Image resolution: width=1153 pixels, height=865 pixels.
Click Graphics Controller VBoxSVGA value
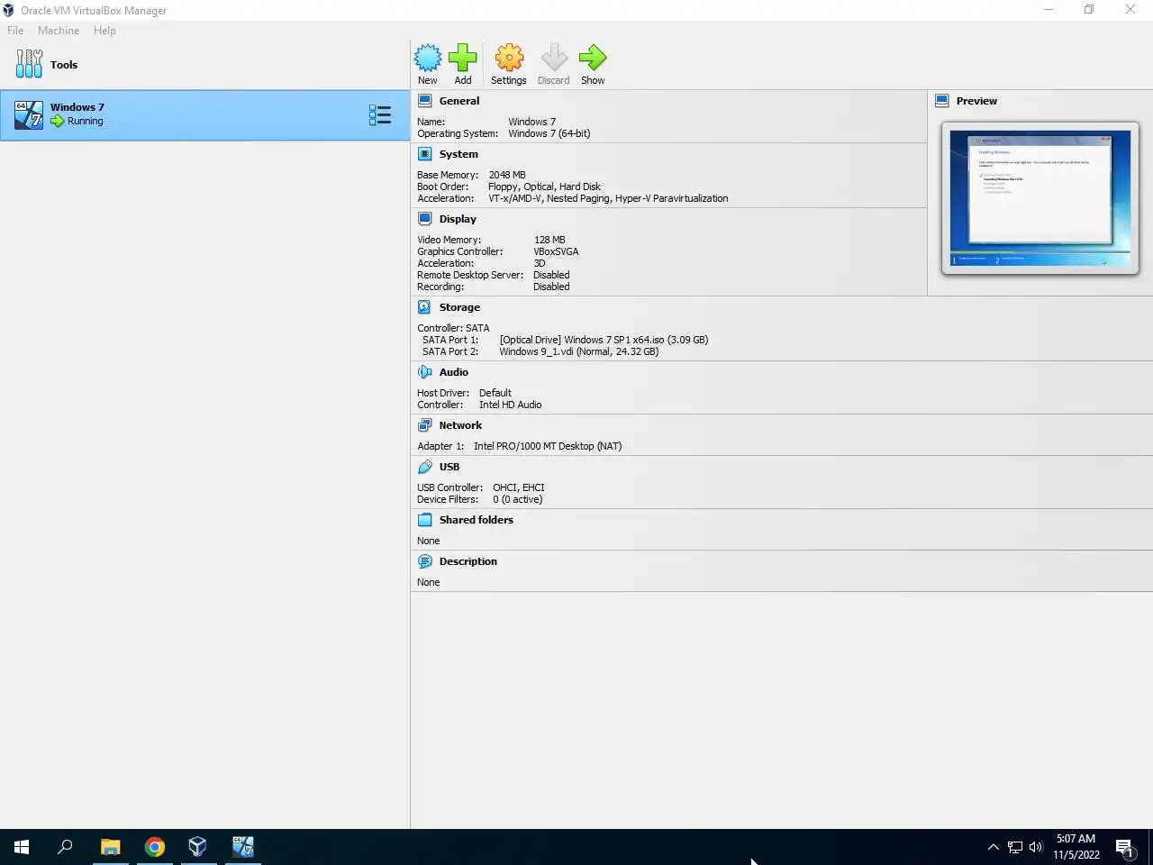point(556,251)
